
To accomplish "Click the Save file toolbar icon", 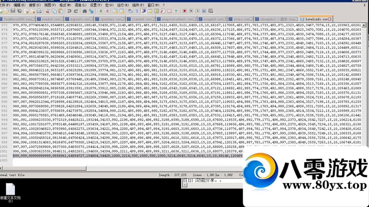I will coord(13,11).
